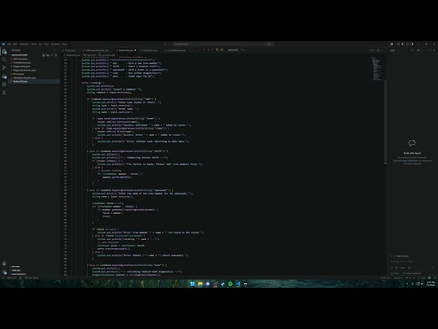
Task: Click the Accounts icon in activity bar
Action: point(4,263)
